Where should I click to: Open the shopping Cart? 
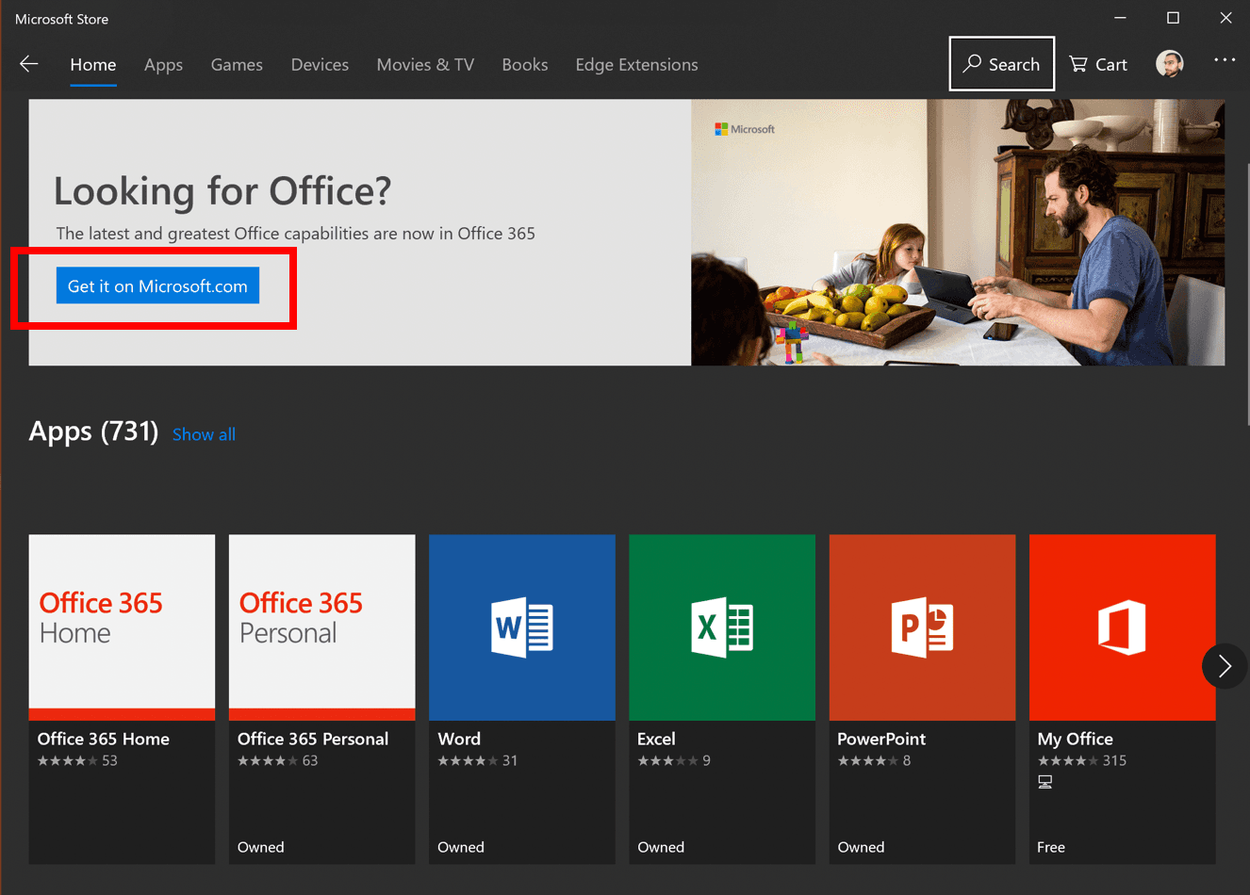1098,64
